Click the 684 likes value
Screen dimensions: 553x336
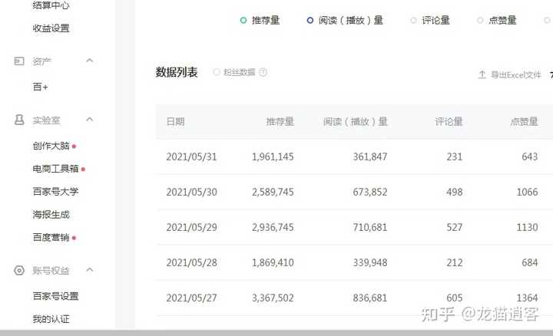(x=530, y=262)
